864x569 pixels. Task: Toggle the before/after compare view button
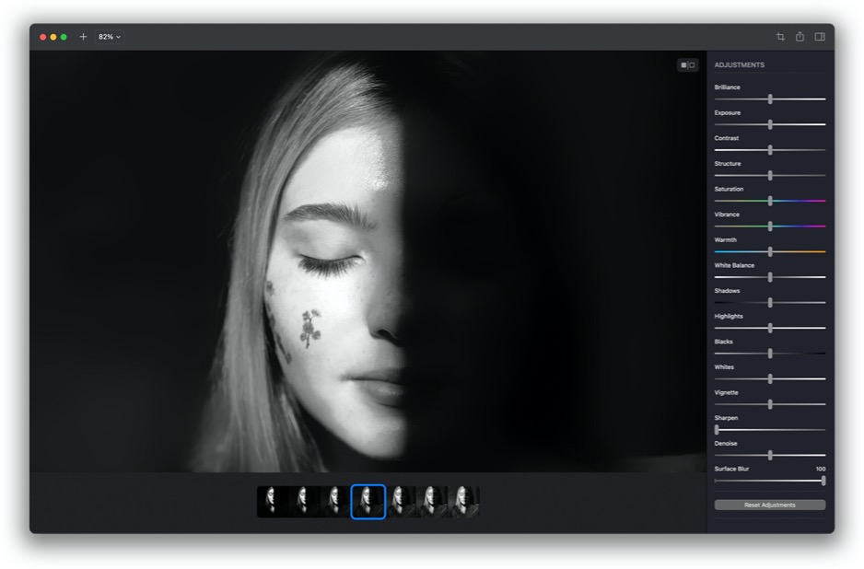(x=687, y=65)
